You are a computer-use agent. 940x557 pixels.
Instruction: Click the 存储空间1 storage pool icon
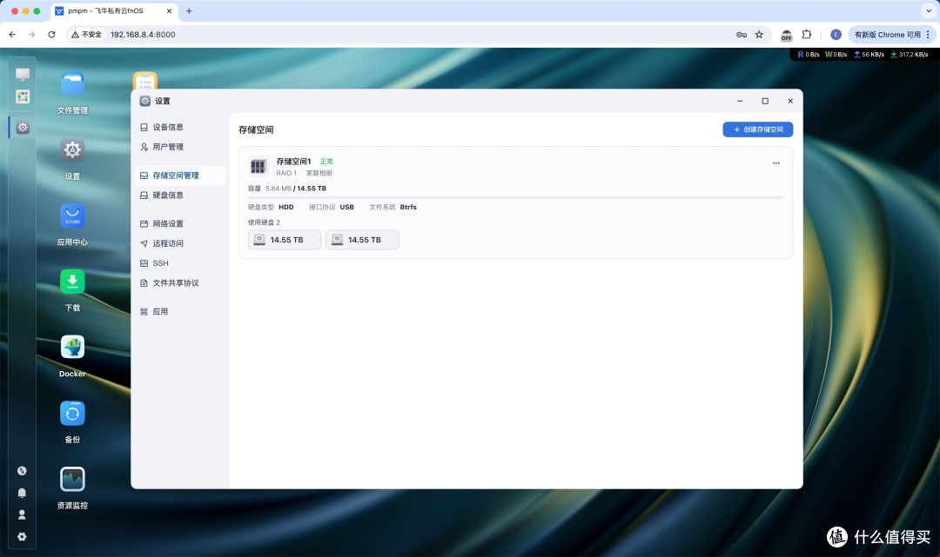tap(258, 166)
